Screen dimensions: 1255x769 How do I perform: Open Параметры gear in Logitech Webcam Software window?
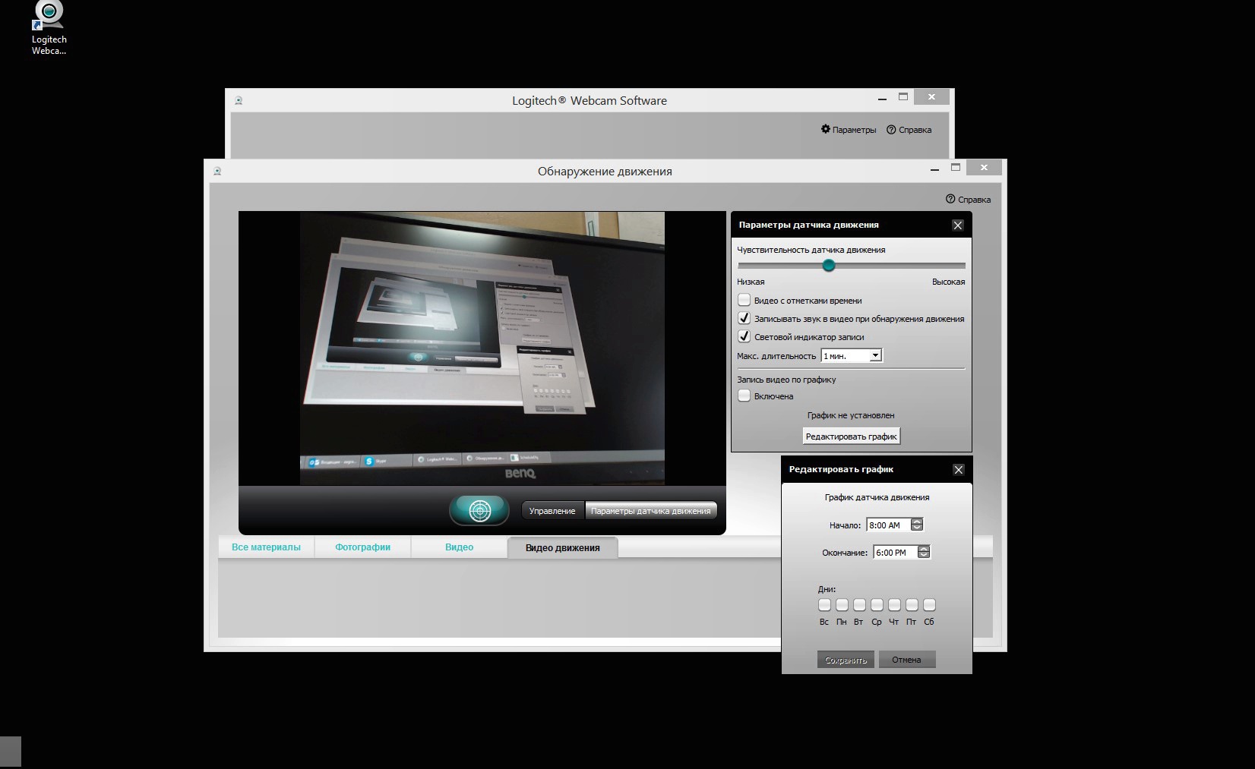[848, 130]
